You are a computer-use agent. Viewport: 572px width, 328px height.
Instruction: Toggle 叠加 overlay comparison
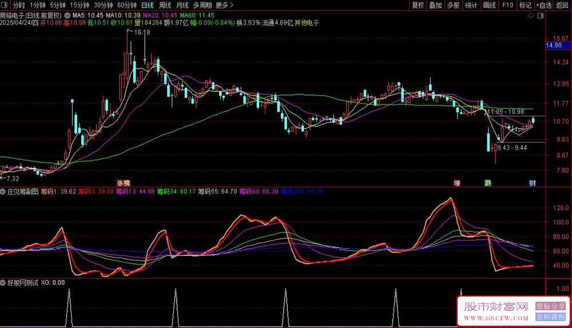[435, 5]
